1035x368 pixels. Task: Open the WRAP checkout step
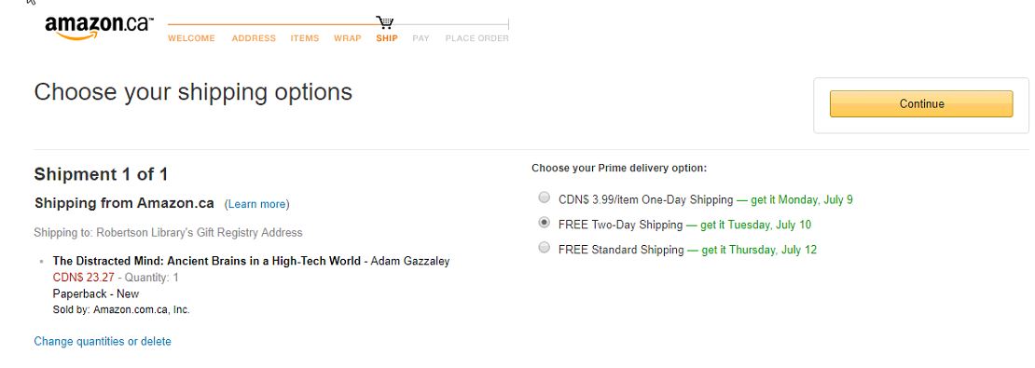[x=347, y=38]
